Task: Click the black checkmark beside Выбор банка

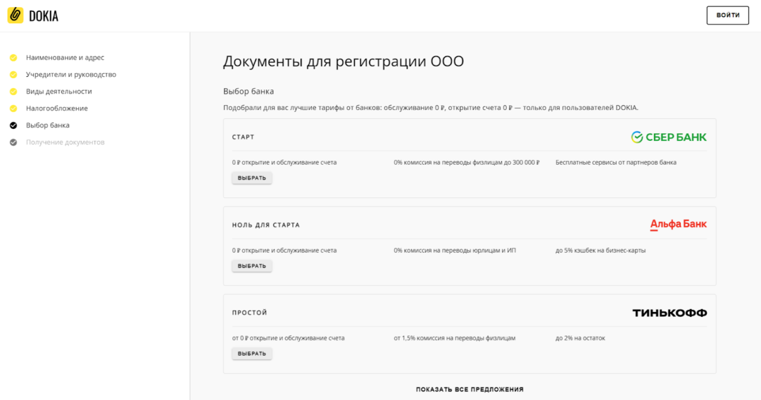Action: 13,125
